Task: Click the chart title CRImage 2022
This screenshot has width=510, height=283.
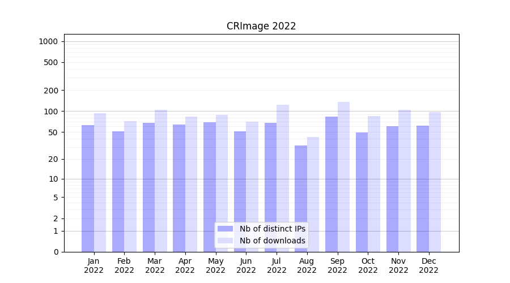Action: 261,26
